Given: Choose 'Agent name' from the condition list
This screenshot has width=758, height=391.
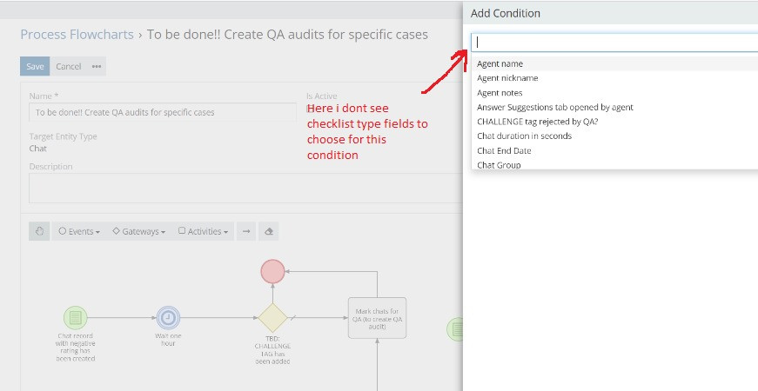Looking at the screenshot, I should pyautogui.click(x=500, y=63).
